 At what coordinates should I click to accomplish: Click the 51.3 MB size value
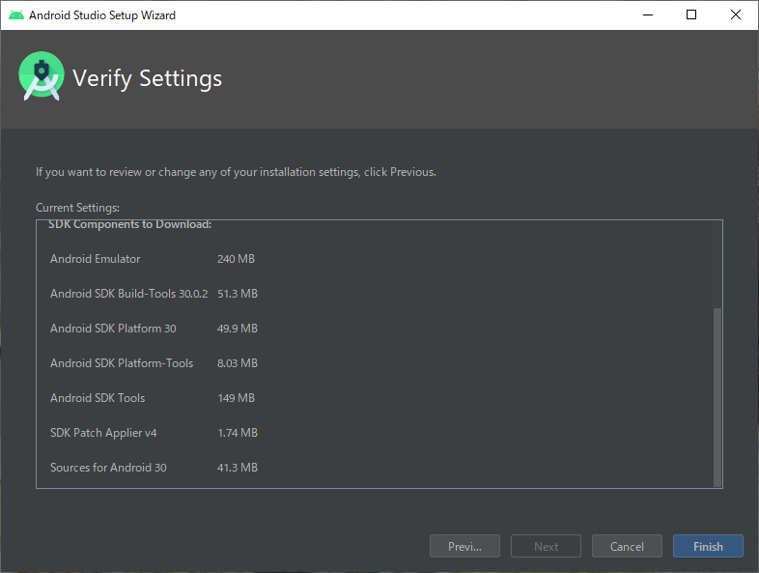pyautogui.click(x=238, y=294)
